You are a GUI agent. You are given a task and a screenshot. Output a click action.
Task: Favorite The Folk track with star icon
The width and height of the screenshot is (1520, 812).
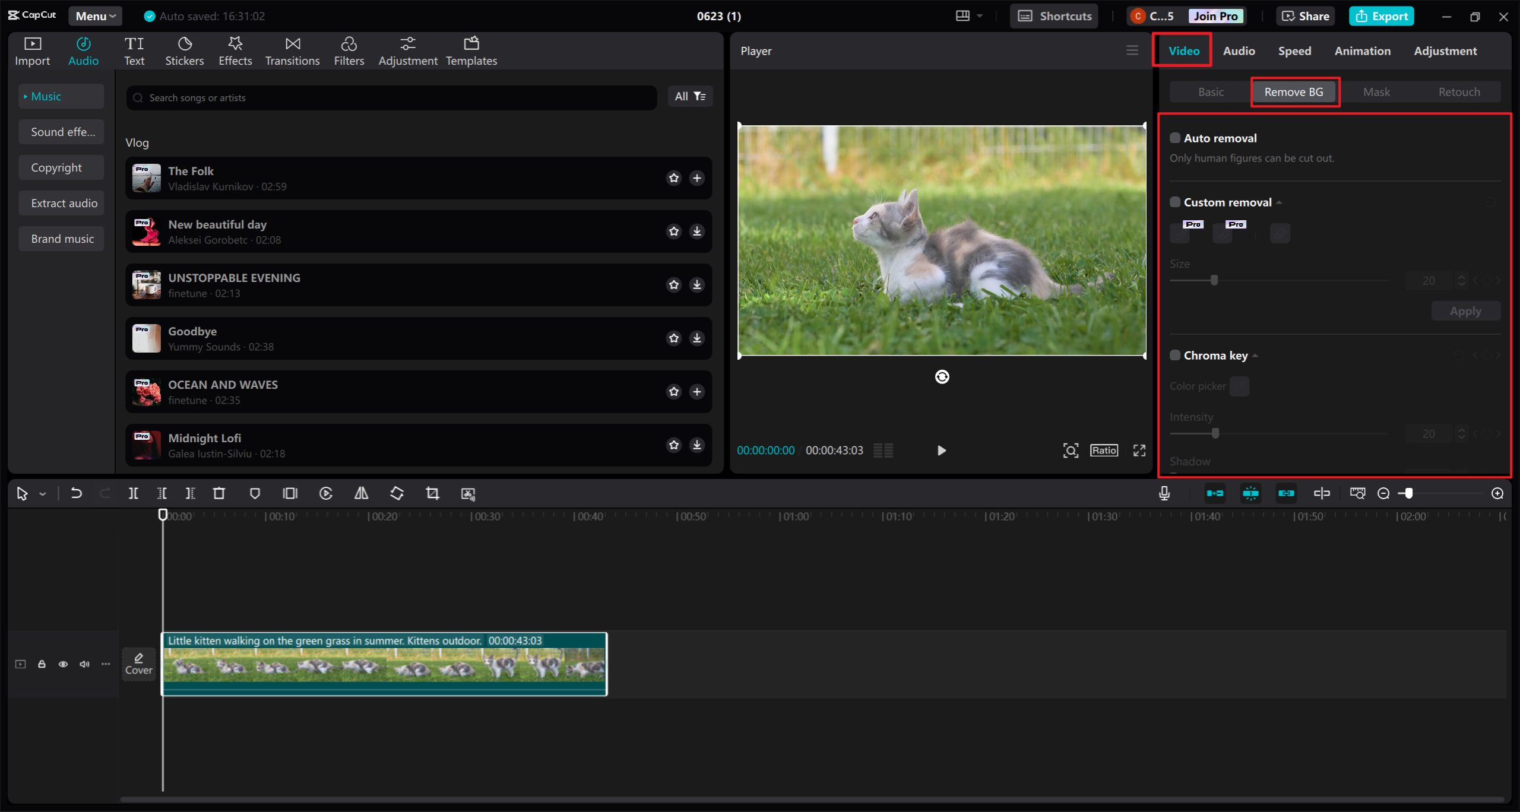tap(674, 178)
